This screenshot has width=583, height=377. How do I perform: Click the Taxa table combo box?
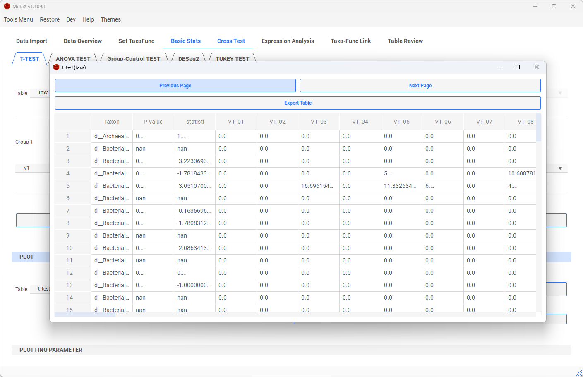click(40, 93)
